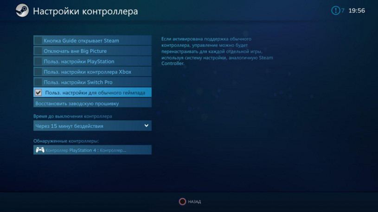Click the gamepad icon of the detected controller
The image size is (378, 212).
point(40,150)
